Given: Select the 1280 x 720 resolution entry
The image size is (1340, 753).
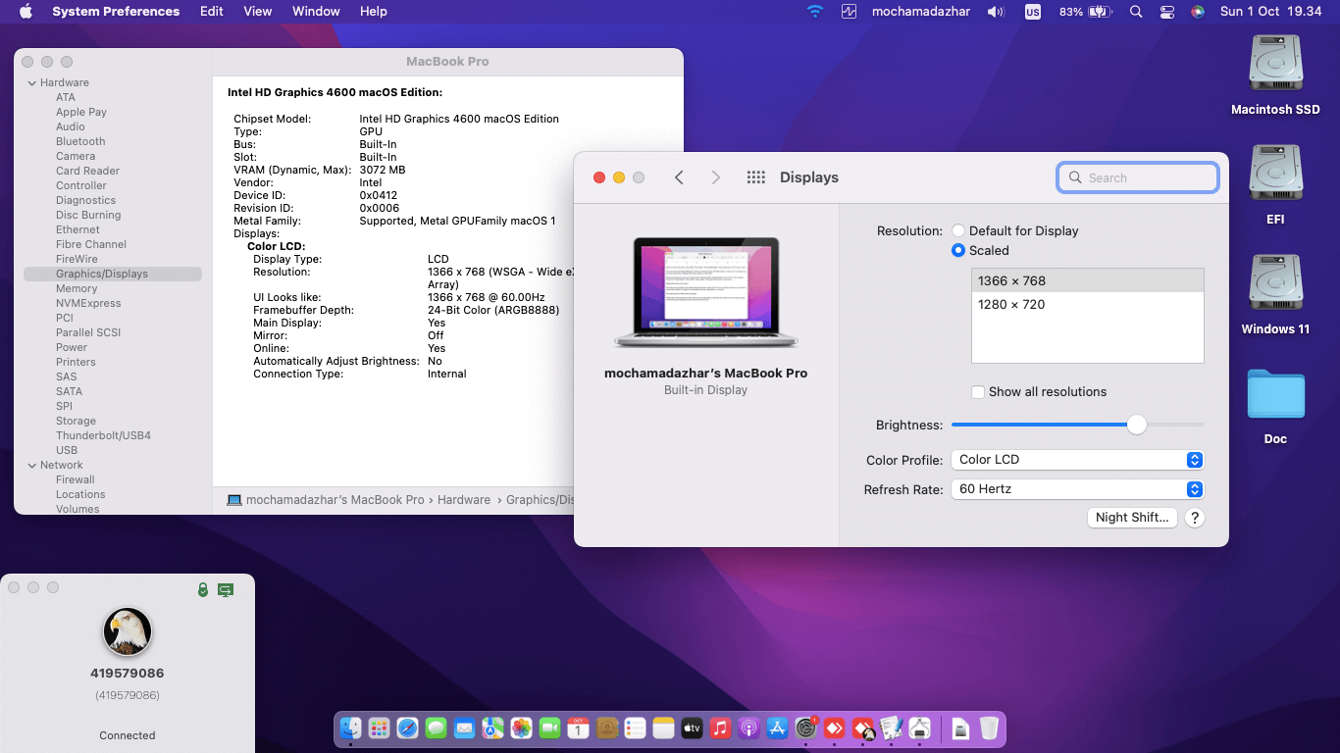Looking at the screenshot, I should click(1013, 304).
